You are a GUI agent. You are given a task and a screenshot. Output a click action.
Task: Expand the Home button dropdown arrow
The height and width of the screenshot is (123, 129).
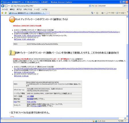pyautogui.click(x=95, y=13)
